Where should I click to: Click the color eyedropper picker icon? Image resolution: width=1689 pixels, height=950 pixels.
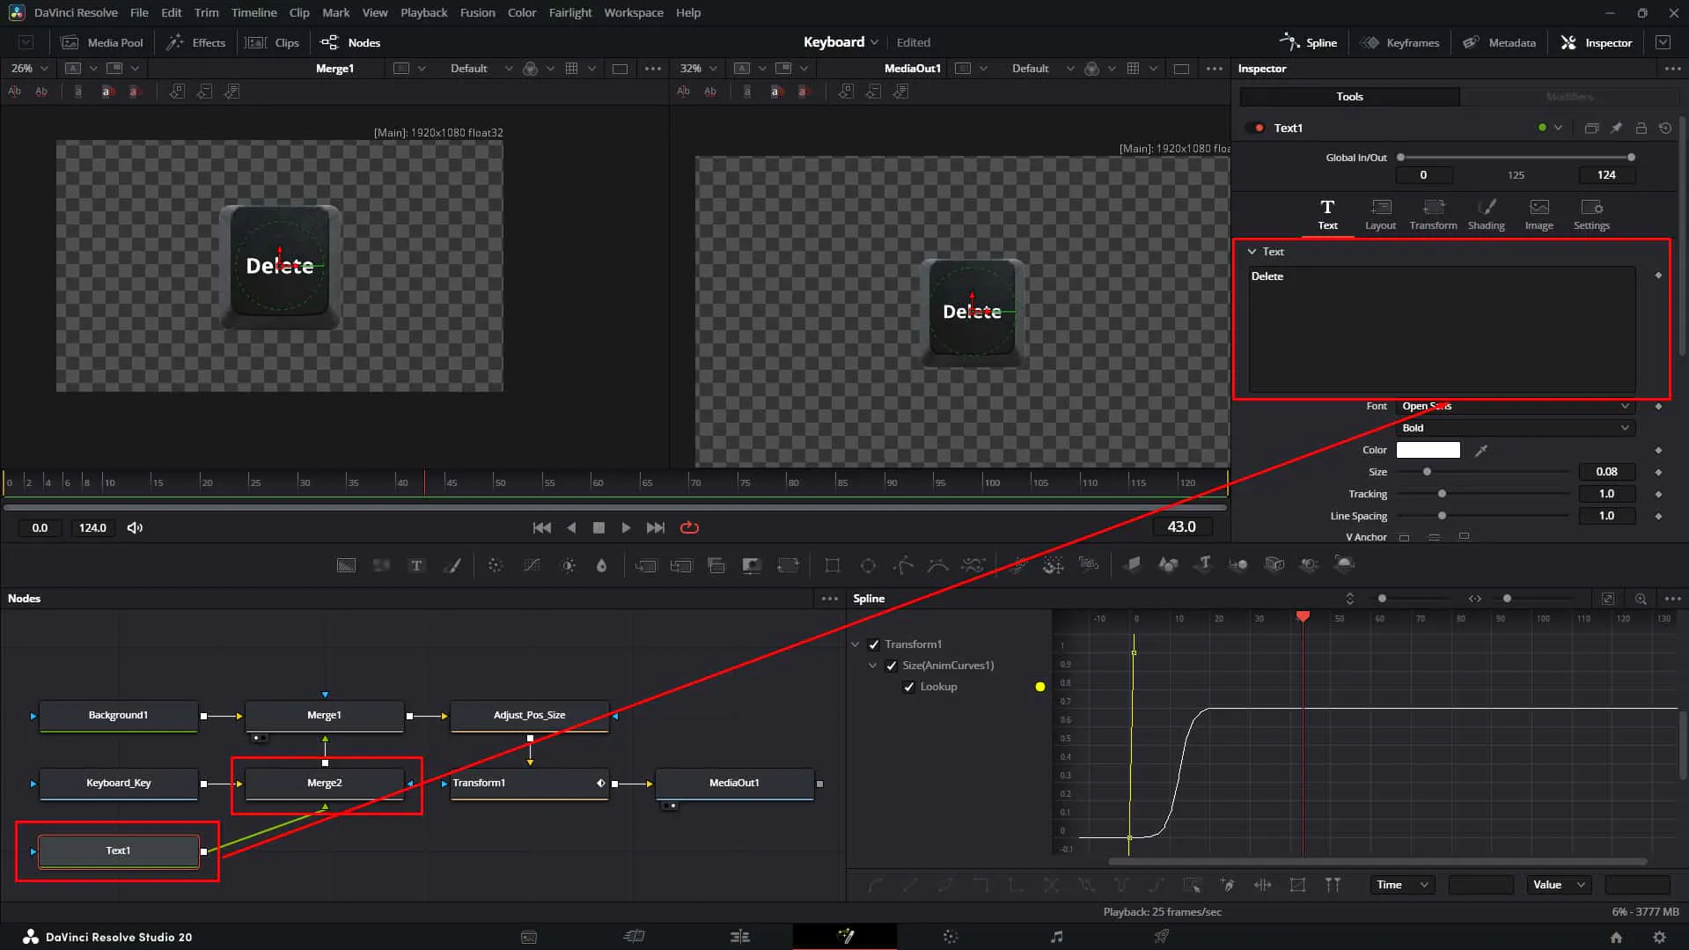coord(1481,450)
